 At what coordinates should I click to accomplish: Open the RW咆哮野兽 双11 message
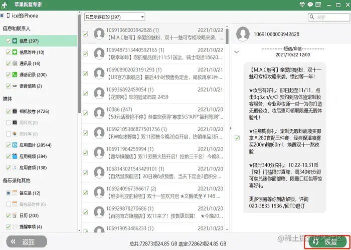pyautogui.click(x=153, y=133)
